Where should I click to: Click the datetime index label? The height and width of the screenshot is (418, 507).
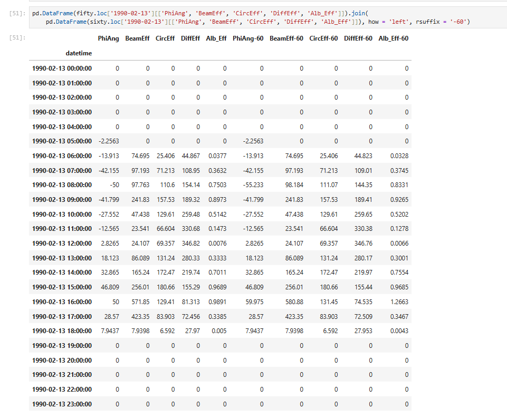tap(79, 53)
